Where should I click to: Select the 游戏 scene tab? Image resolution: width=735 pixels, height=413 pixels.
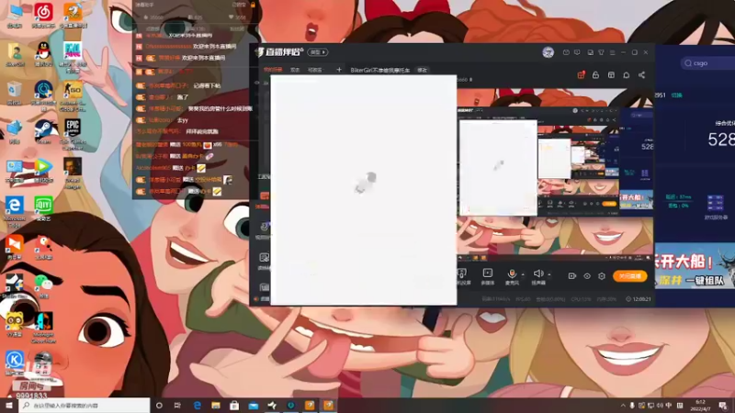[295, 70]
